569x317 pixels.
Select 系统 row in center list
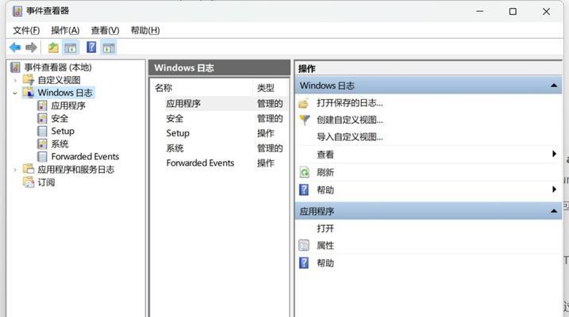(x=220, y=148)
